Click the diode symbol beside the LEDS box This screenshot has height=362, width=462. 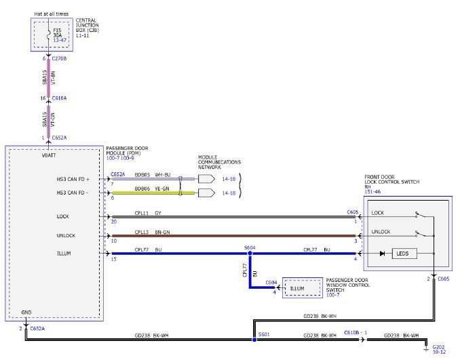[x=382, y=254]
